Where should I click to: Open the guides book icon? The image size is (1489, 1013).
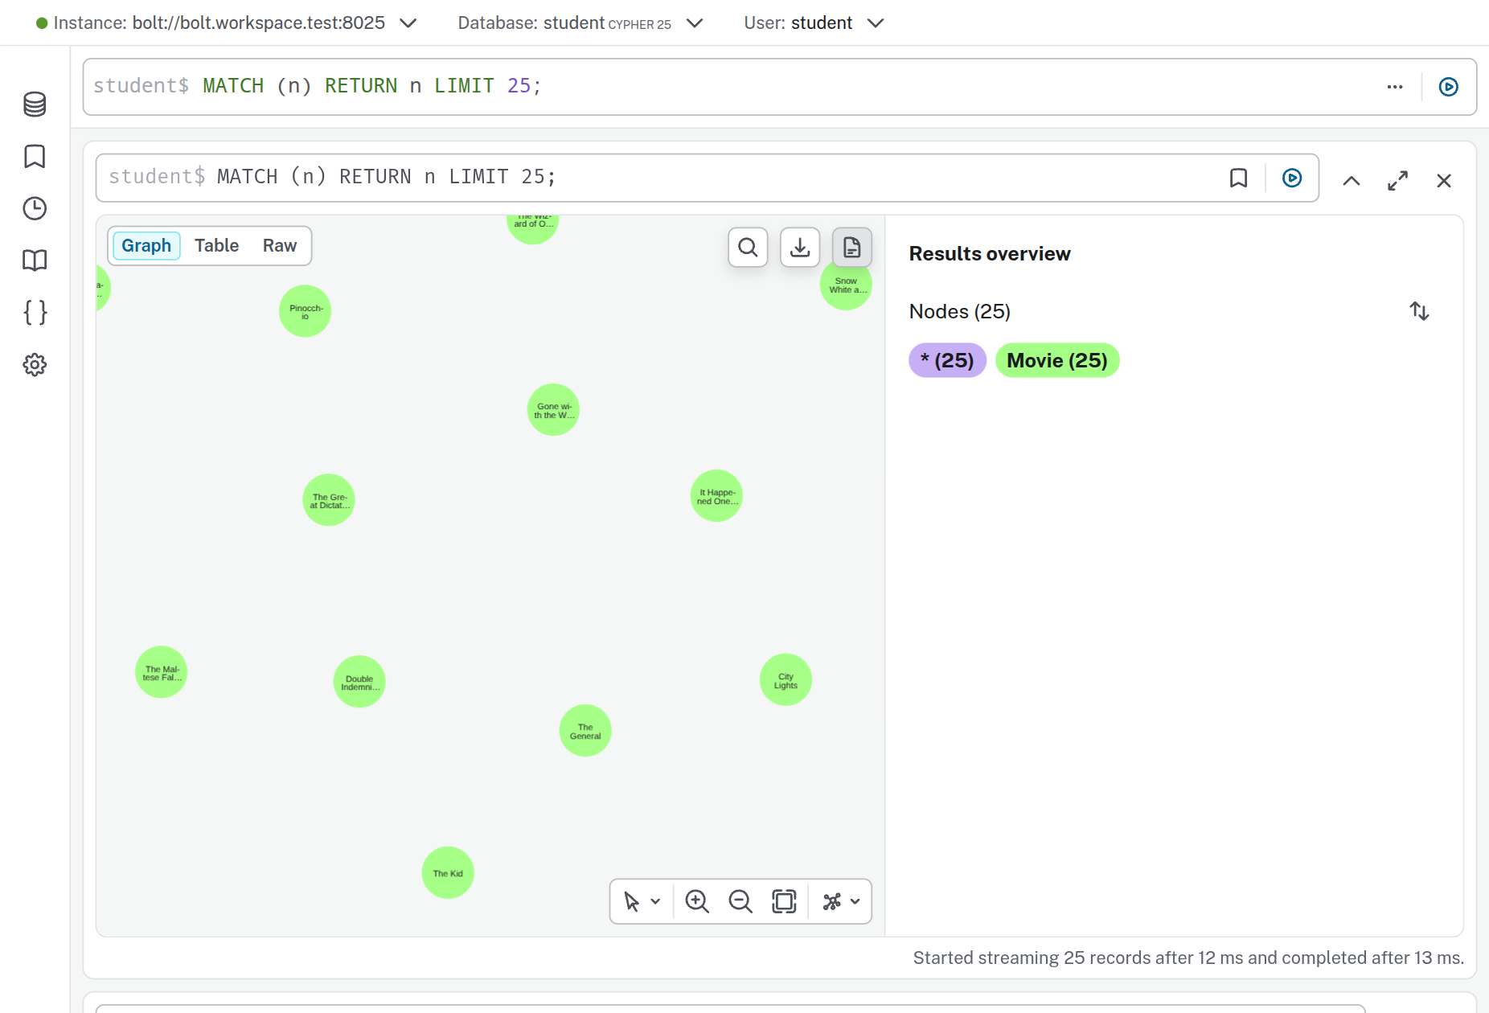tap(35, 260)
